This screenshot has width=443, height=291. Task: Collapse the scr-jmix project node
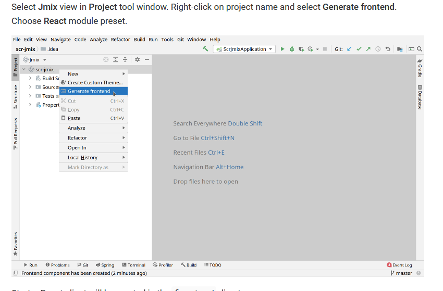coord(24,69)
